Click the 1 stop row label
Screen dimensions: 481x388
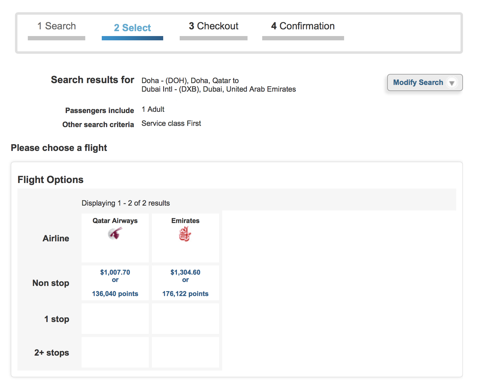click(57, 319)
